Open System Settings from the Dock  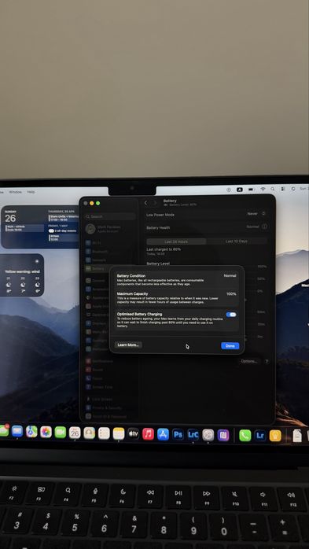208,435
